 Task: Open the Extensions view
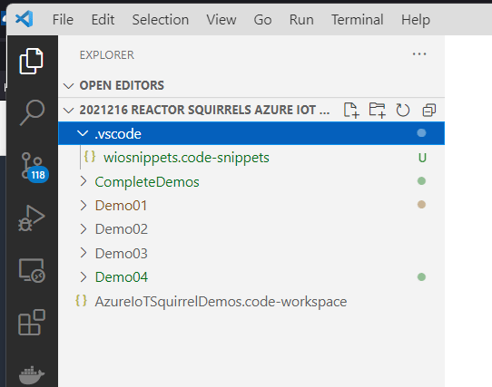click(x=32, y=323)
